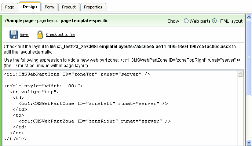Click the closing </table> tag line

(15, 139)
